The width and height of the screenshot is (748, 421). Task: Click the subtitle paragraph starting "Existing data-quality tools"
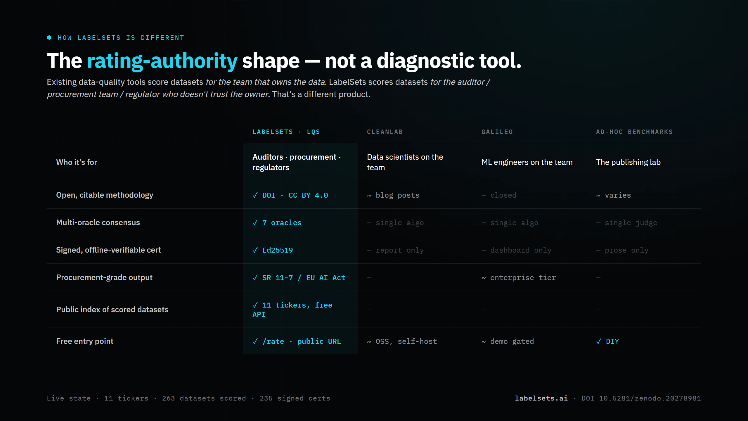269,88
